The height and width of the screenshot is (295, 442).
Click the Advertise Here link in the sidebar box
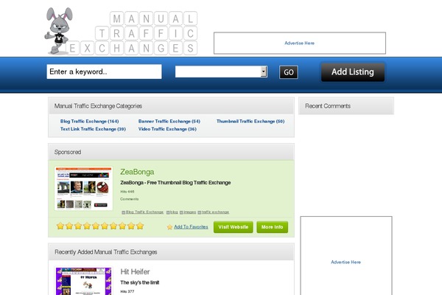pos(346,262)
